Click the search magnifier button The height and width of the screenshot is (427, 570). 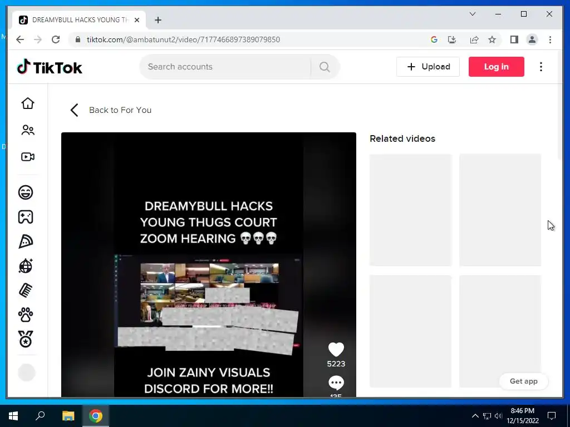coord(325,67)
